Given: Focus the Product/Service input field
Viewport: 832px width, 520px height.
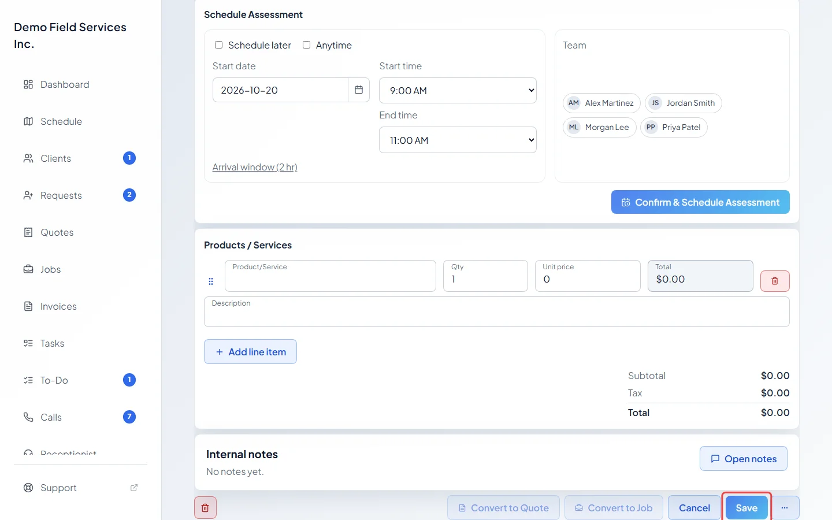Looking at the screenshot, I should click(x=330, y=276).
